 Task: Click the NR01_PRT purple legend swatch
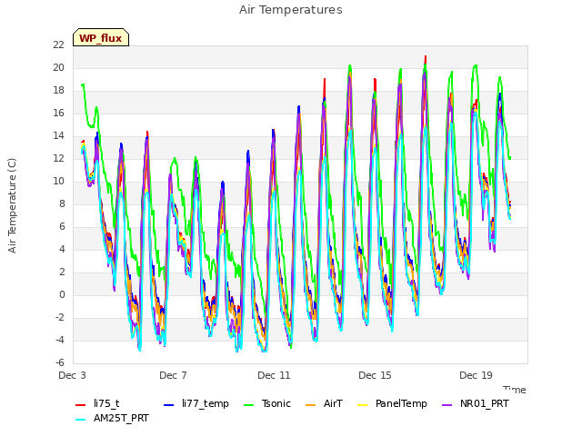[447, 405]
